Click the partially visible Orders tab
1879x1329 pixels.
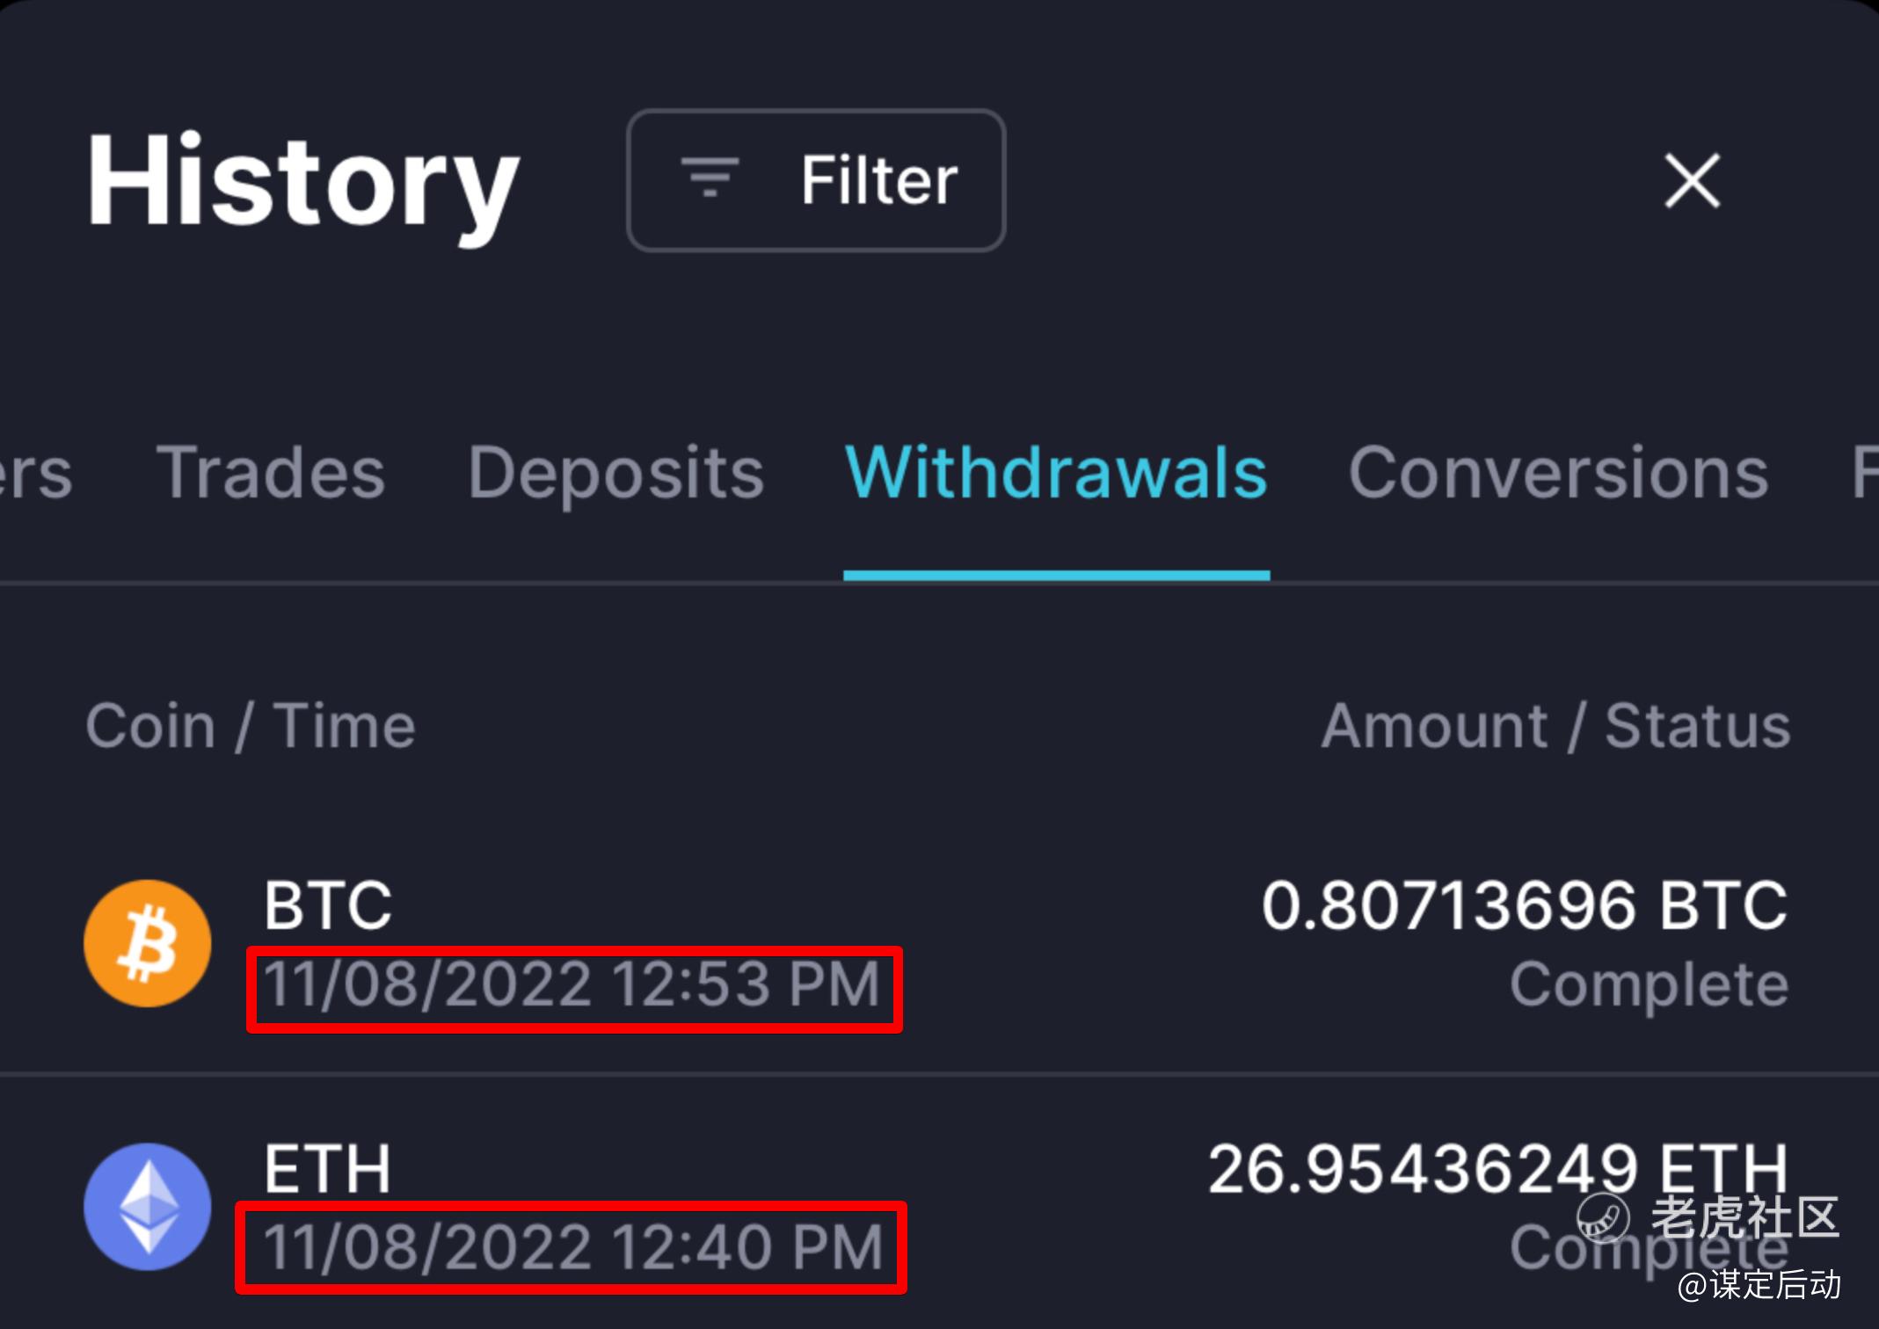[35, 473]
